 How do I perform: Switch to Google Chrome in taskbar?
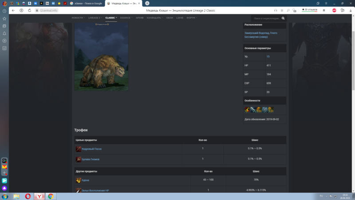(x=51, y=196)
